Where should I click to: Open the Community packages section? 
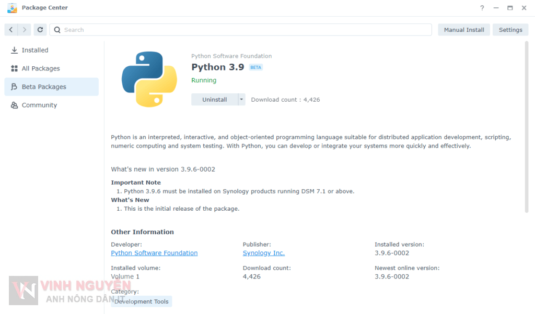tap(39, 105)
